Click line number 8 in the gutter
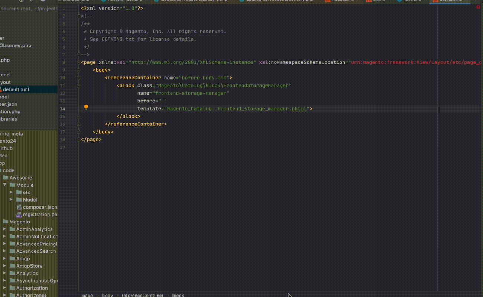 pyautogui.click(x=64, y=62)
